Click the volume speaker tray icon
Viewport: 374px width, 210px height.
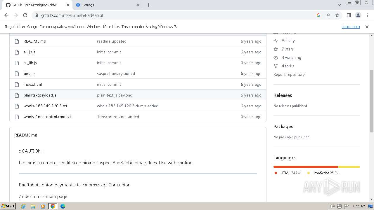click(332, 206)
